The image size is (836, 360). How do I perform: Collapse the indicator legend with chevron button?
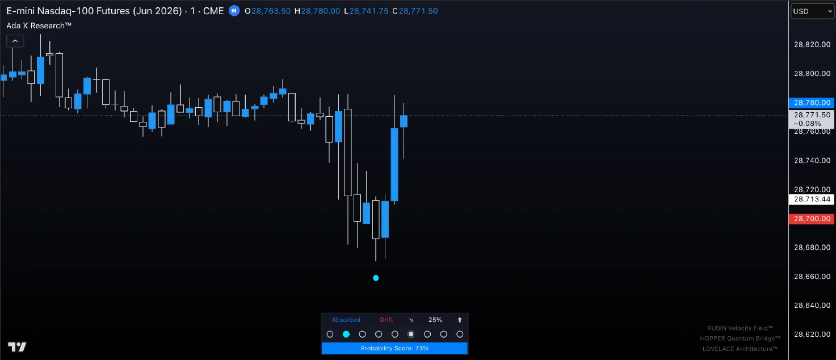[15, 41]
